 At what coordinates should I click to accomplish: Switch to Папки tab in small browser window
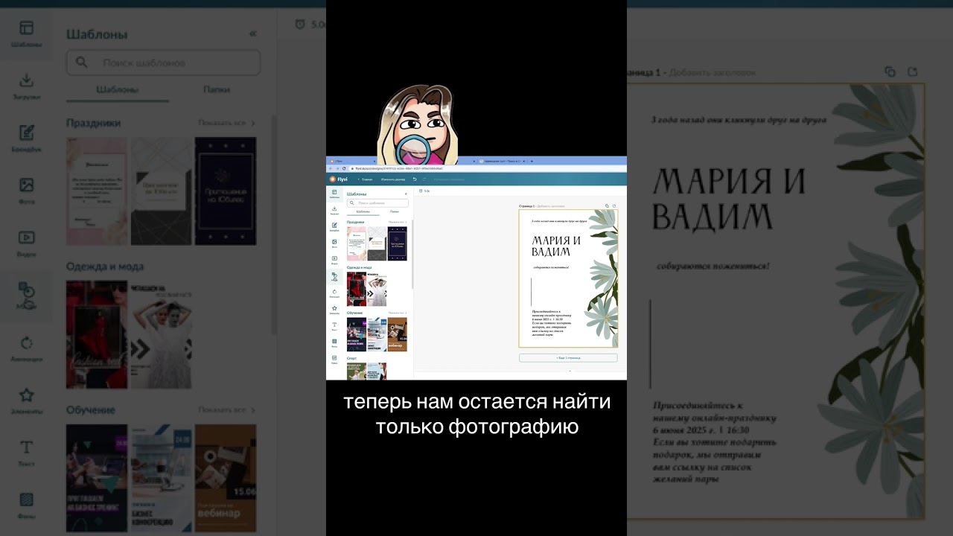click(395, 211)
